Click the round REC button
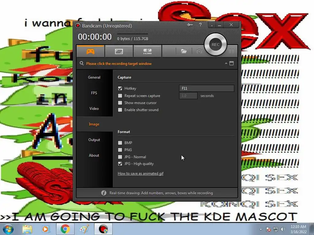Viewport: 314px width, 235px height. (x=216, y=44)
